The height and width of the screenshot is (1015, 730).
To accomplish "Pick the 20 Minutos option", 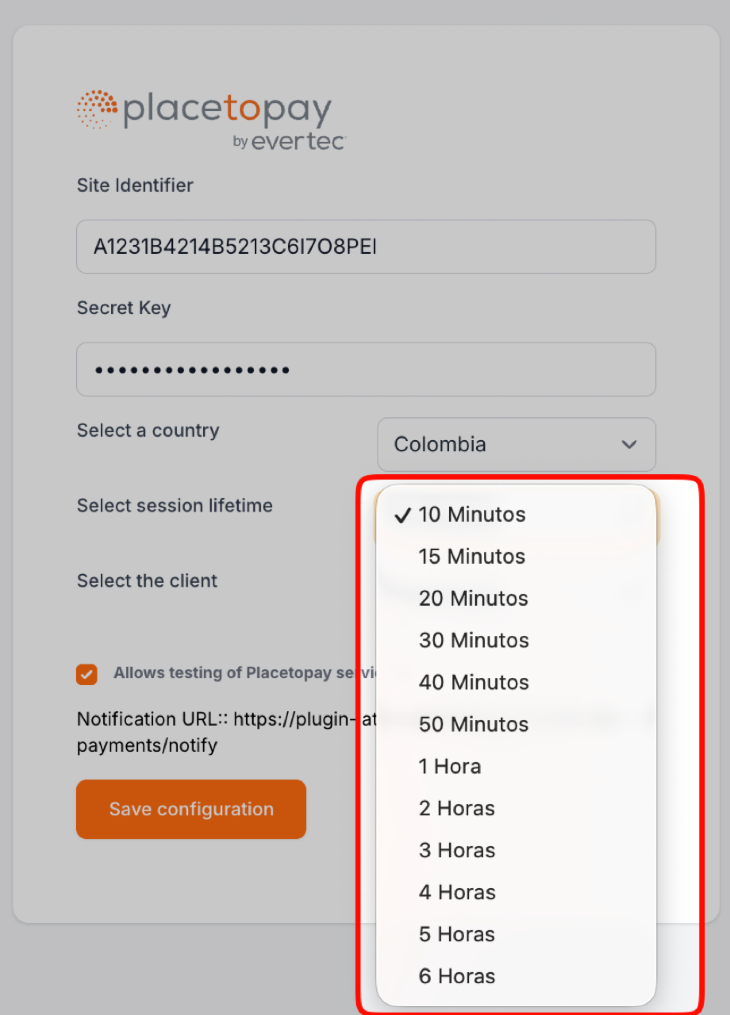I will (473, 598).
